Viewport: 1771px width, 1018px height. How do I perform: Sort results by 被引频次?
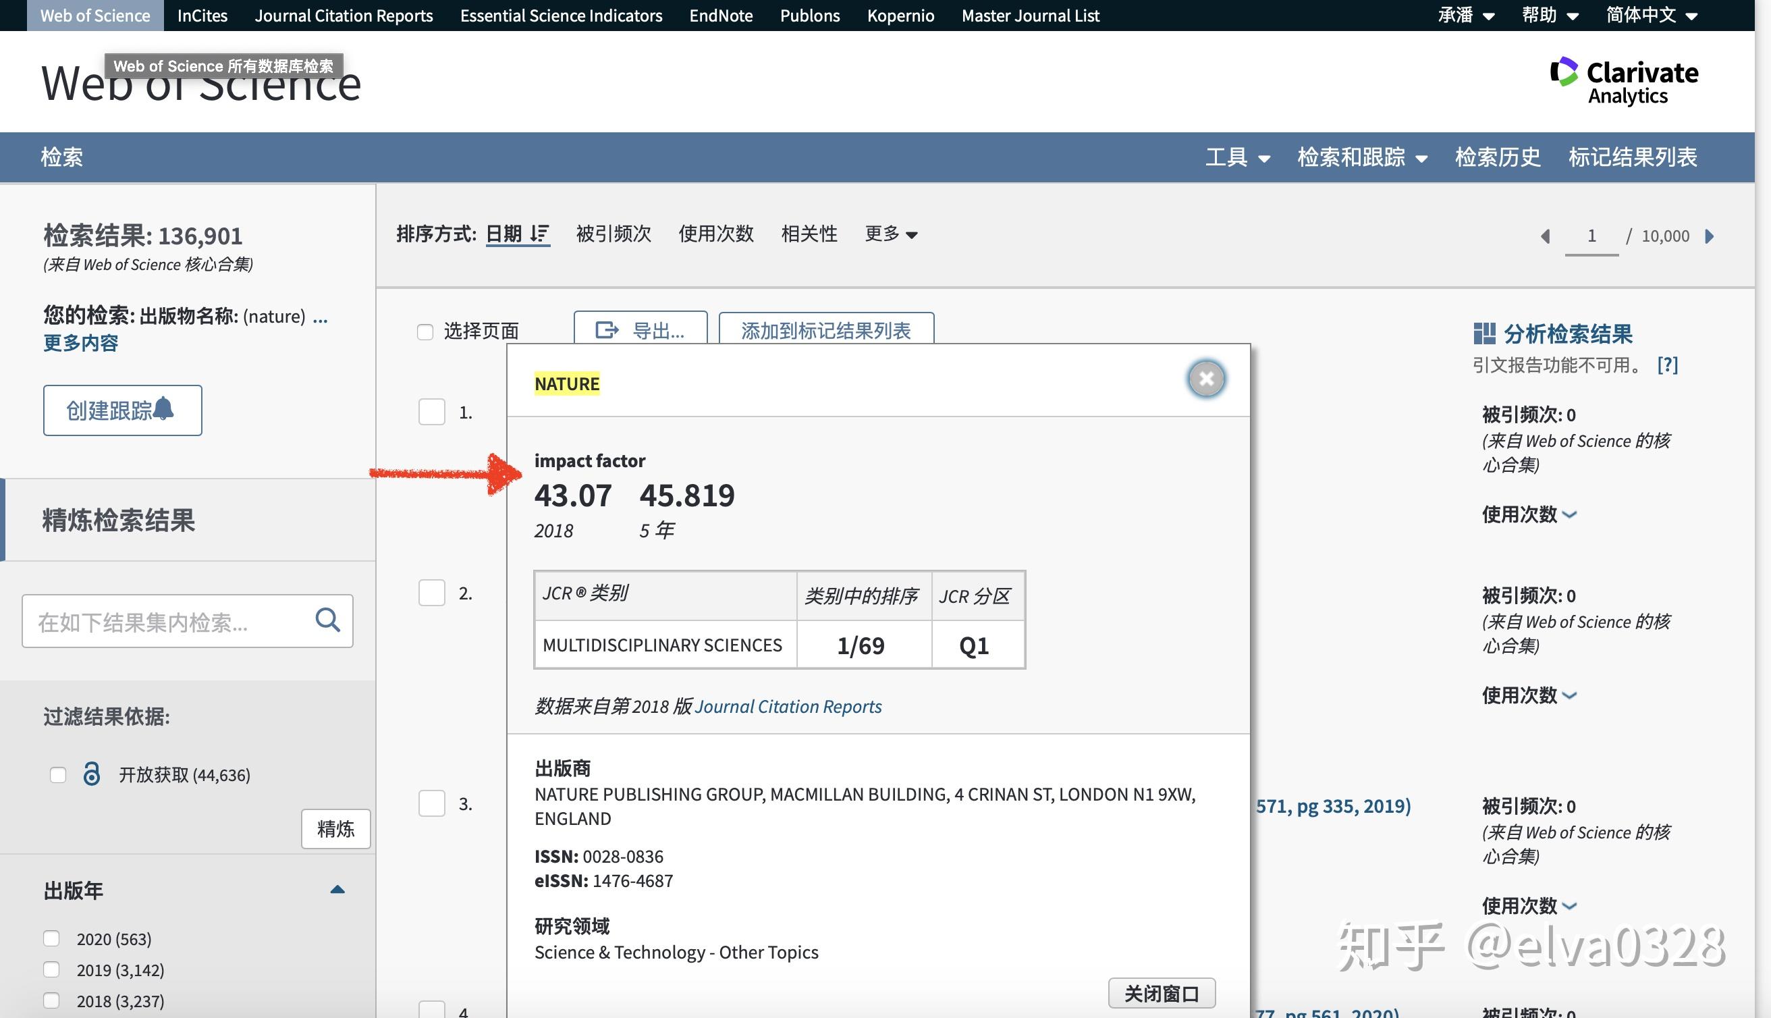click(614, 234)
